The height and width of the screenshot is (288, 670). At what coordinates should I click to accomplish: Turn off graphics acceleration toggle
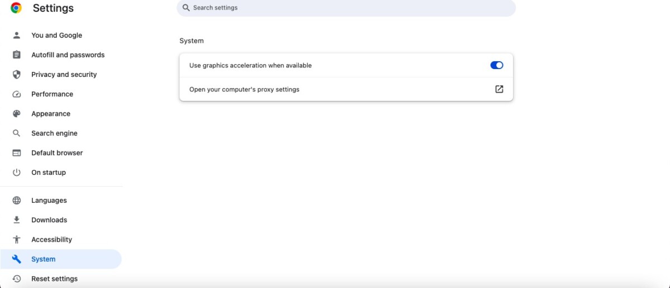pyautogui.click(x=497, y=65)
